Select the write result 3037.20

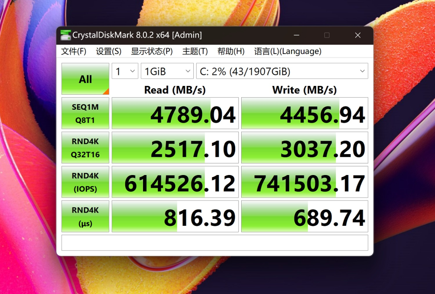(x=304, y=148)
